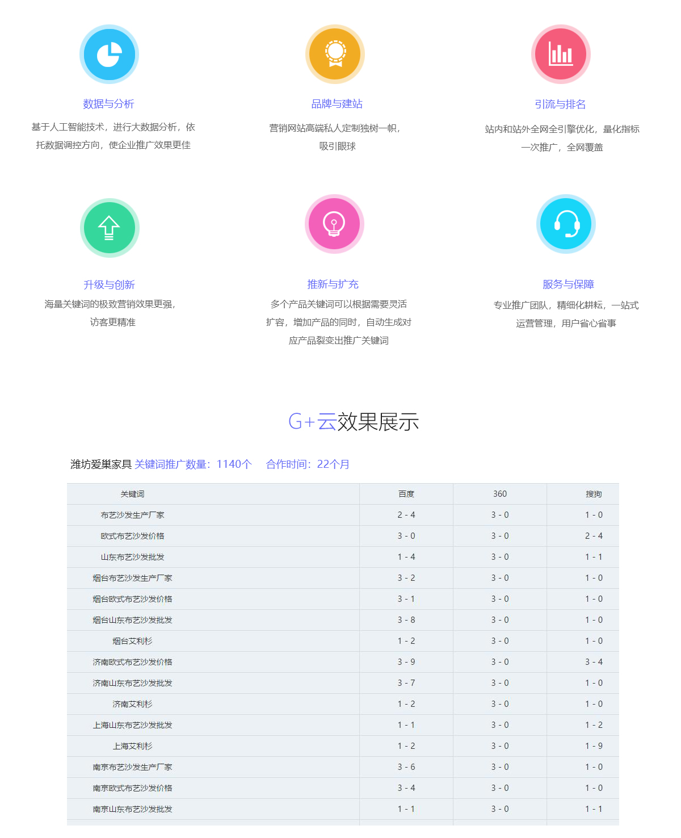Open the 品牌与建站 heading link
681x838 pixels.
[337, 104]
